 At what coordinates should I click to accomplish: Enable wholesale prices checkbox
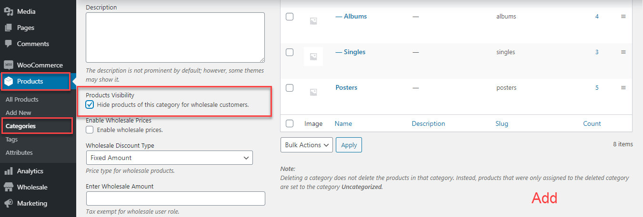point(90,130)
